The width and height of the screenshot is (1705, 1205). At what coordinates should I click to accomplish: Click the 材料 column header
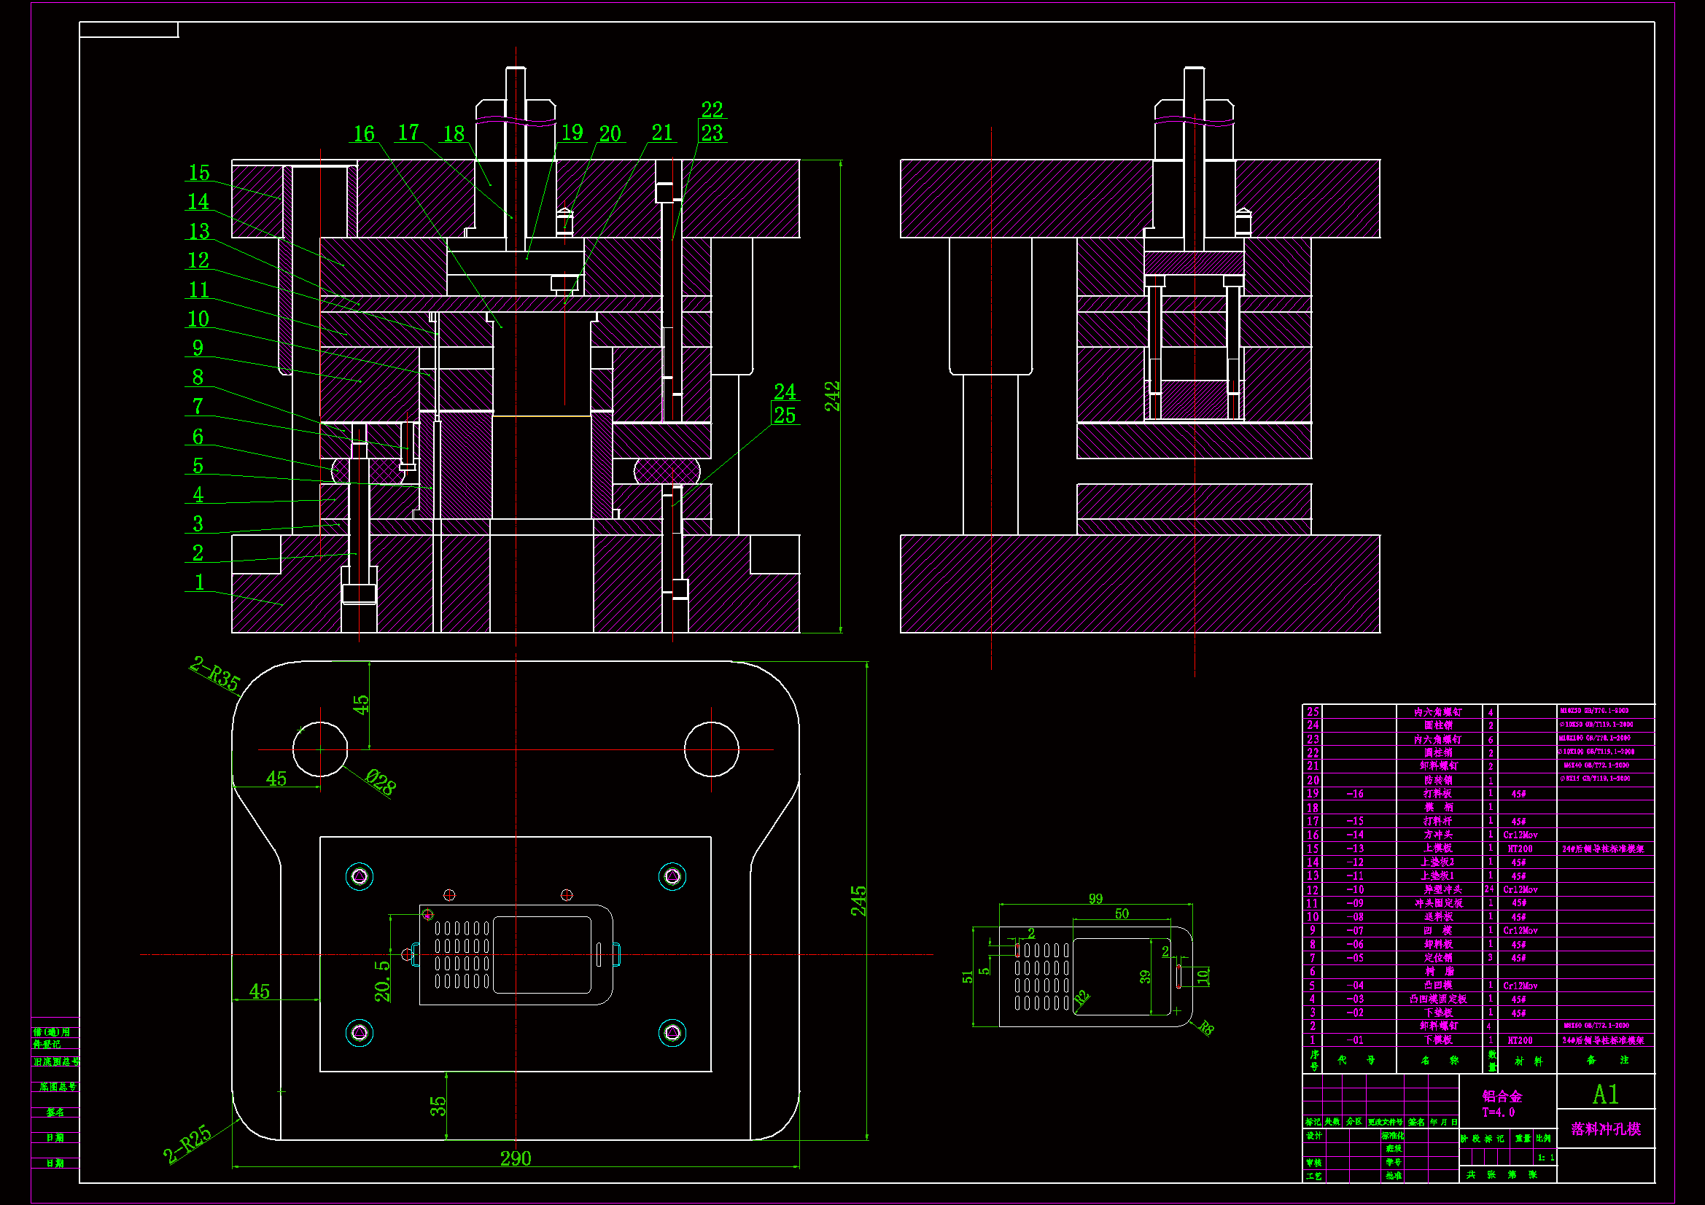(x=1529, y=1061)
